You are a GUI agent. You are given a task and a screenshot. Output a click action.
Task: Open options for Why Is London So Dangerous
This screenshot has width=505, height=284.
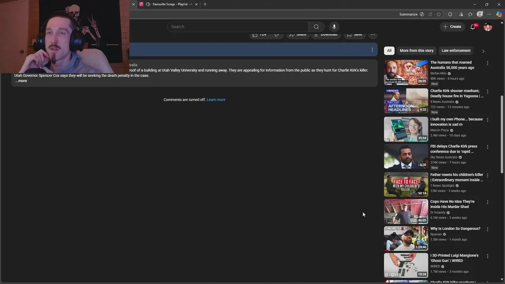pos(488,229)
